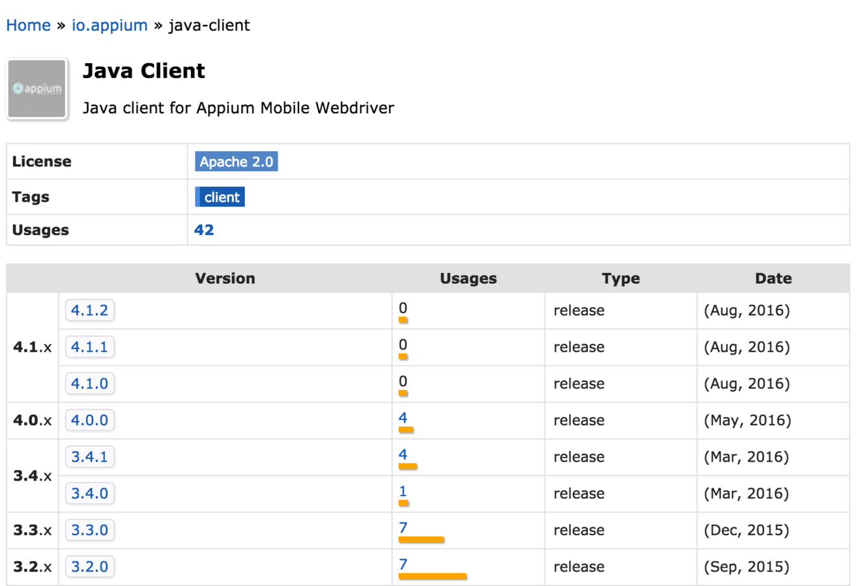Click the Apache 2.0 license badge

coord(236,161)
